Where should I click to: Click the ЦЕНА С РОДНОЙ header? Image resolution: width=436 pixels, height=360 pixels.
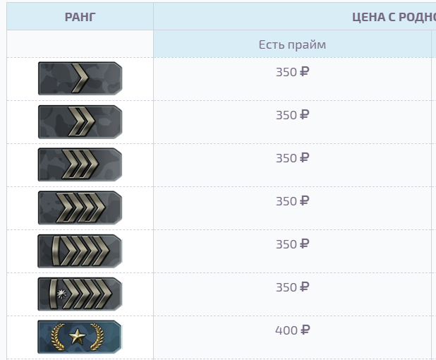394,17
